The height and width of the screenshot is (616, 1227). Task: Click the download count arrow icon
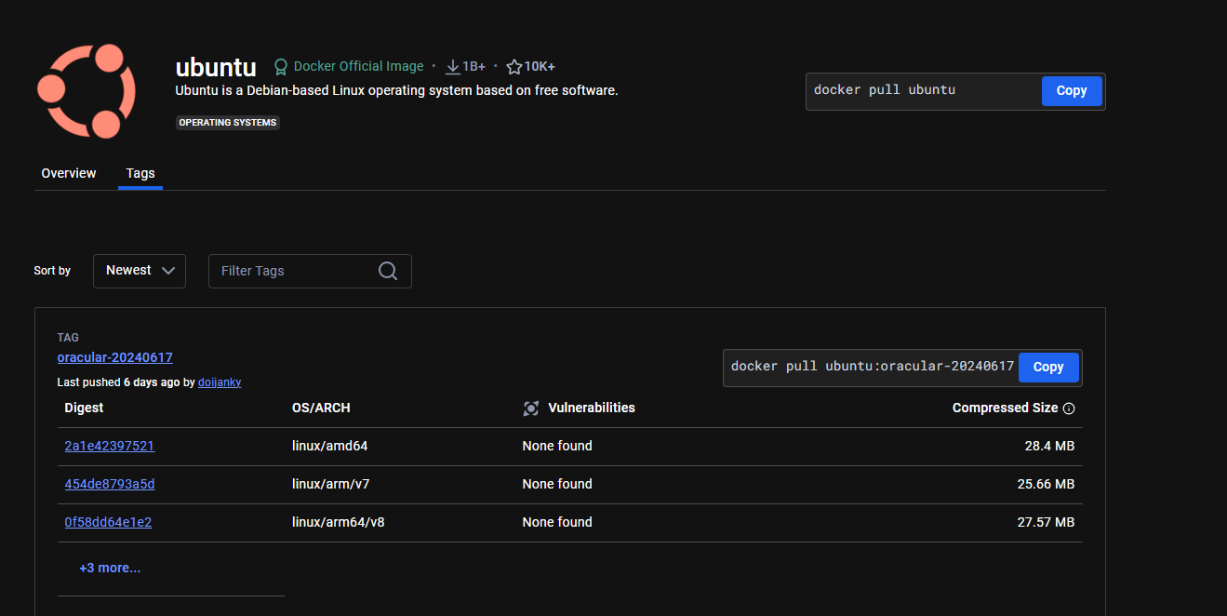[453, 67]
